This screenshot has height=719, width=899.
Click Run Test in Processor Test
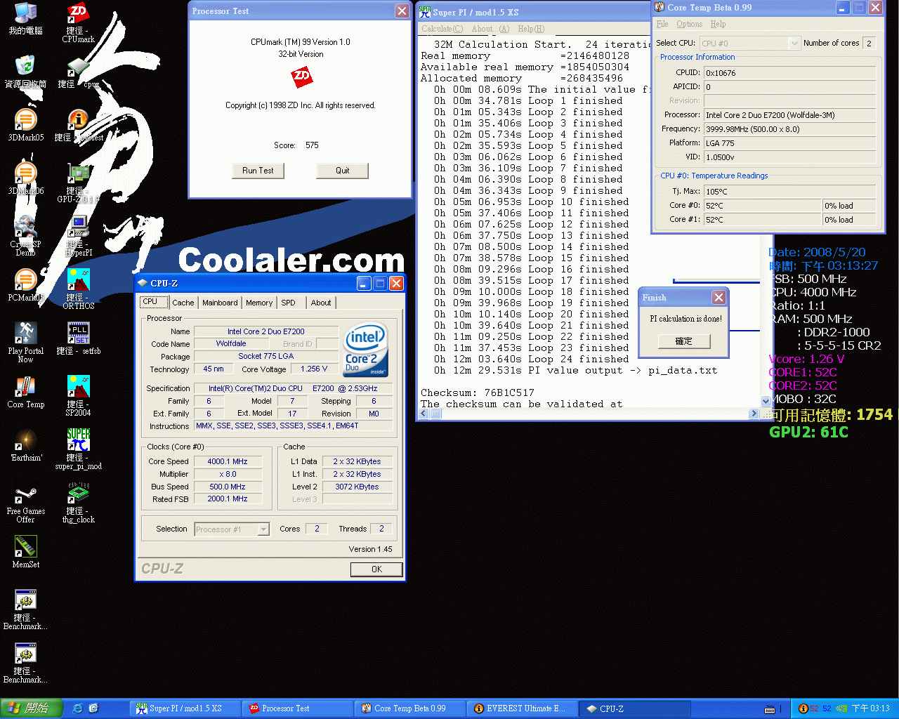258,171
